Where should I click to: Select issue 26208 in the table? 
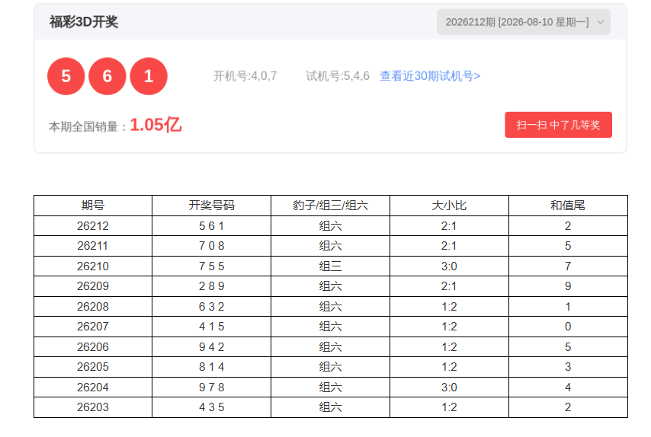pyautogui.click(x=93, y=306)
